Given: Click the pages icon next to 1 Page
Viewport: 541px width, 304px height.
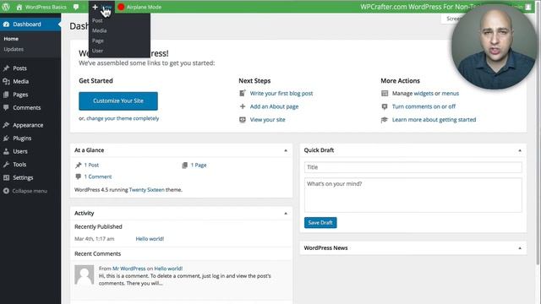Looking at the screenshot, I should coord(185,166).
